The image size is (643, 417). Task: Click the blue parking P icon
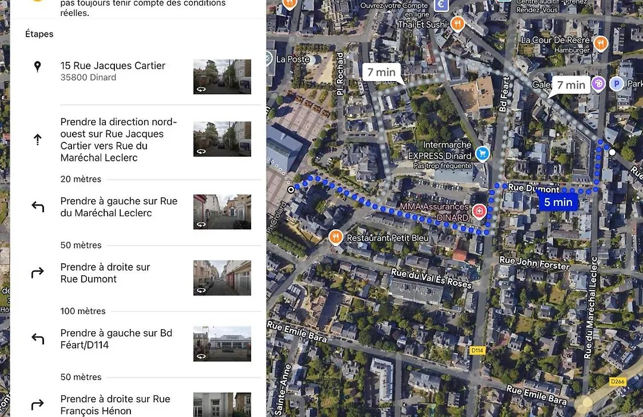tap(616, 84)
